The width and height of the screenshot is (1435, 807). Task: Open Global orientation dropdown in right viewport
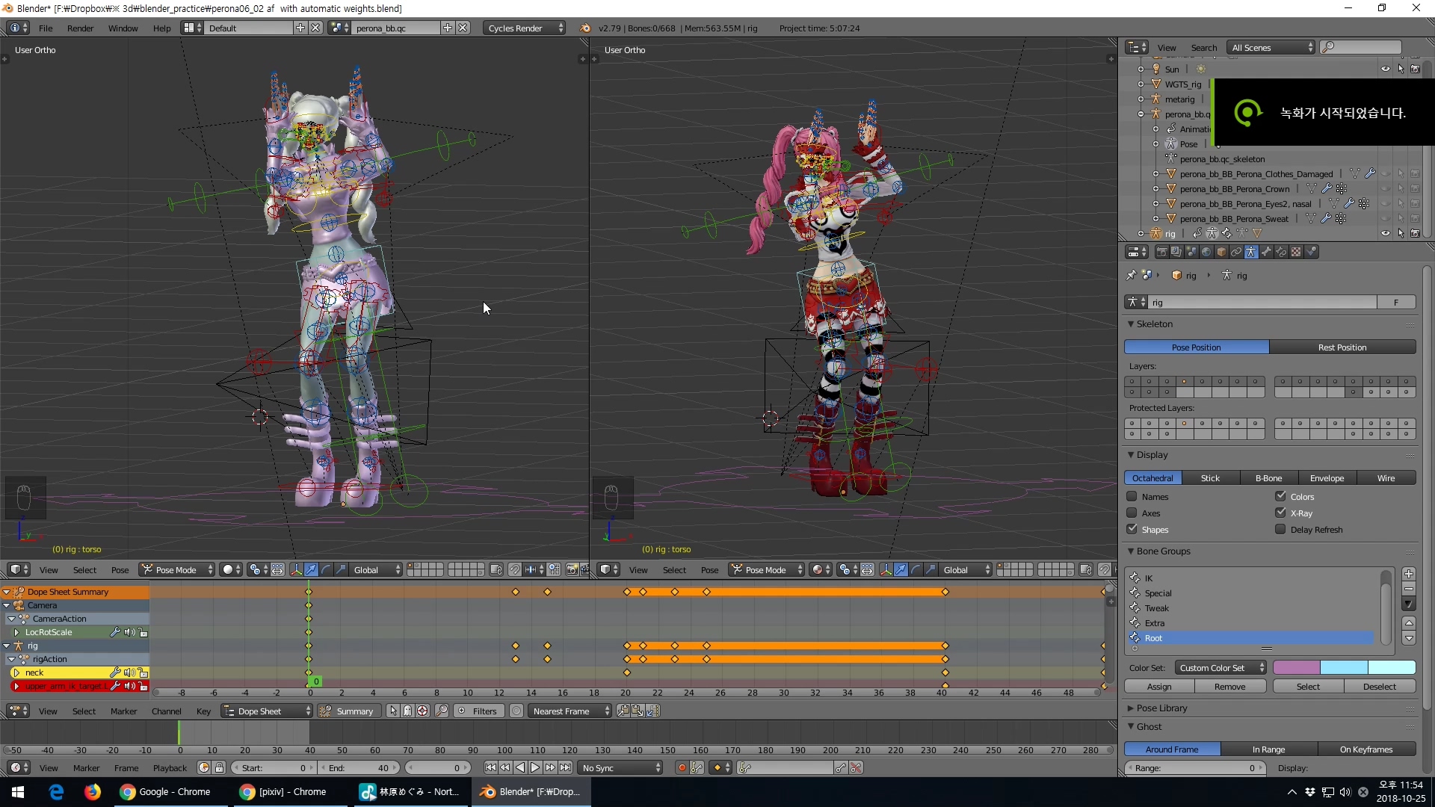pyautogui.click(x=966, y=569)
